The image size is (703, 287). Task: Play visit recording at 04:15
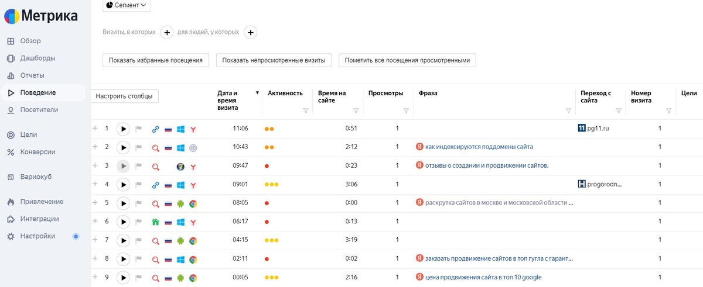123,240
